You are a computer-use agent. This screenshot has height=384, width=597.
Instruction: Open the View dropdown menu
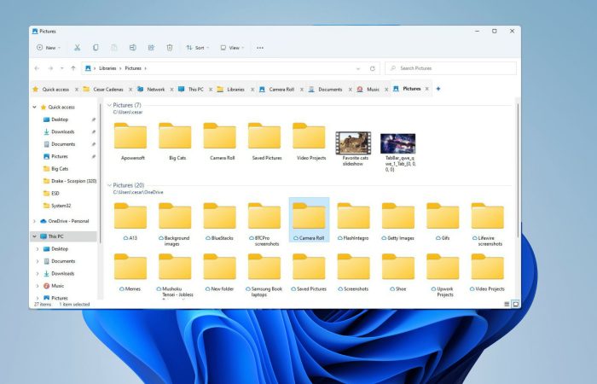point(232,48)
